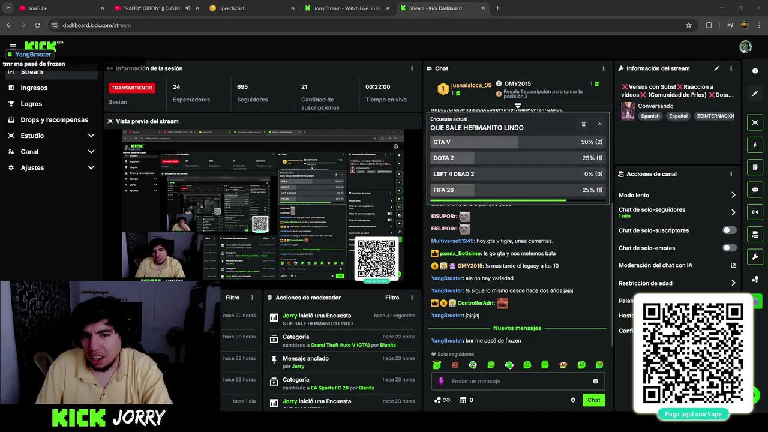
Task: Click the wrench icon in right rail
Action: [x=755, y=257]
